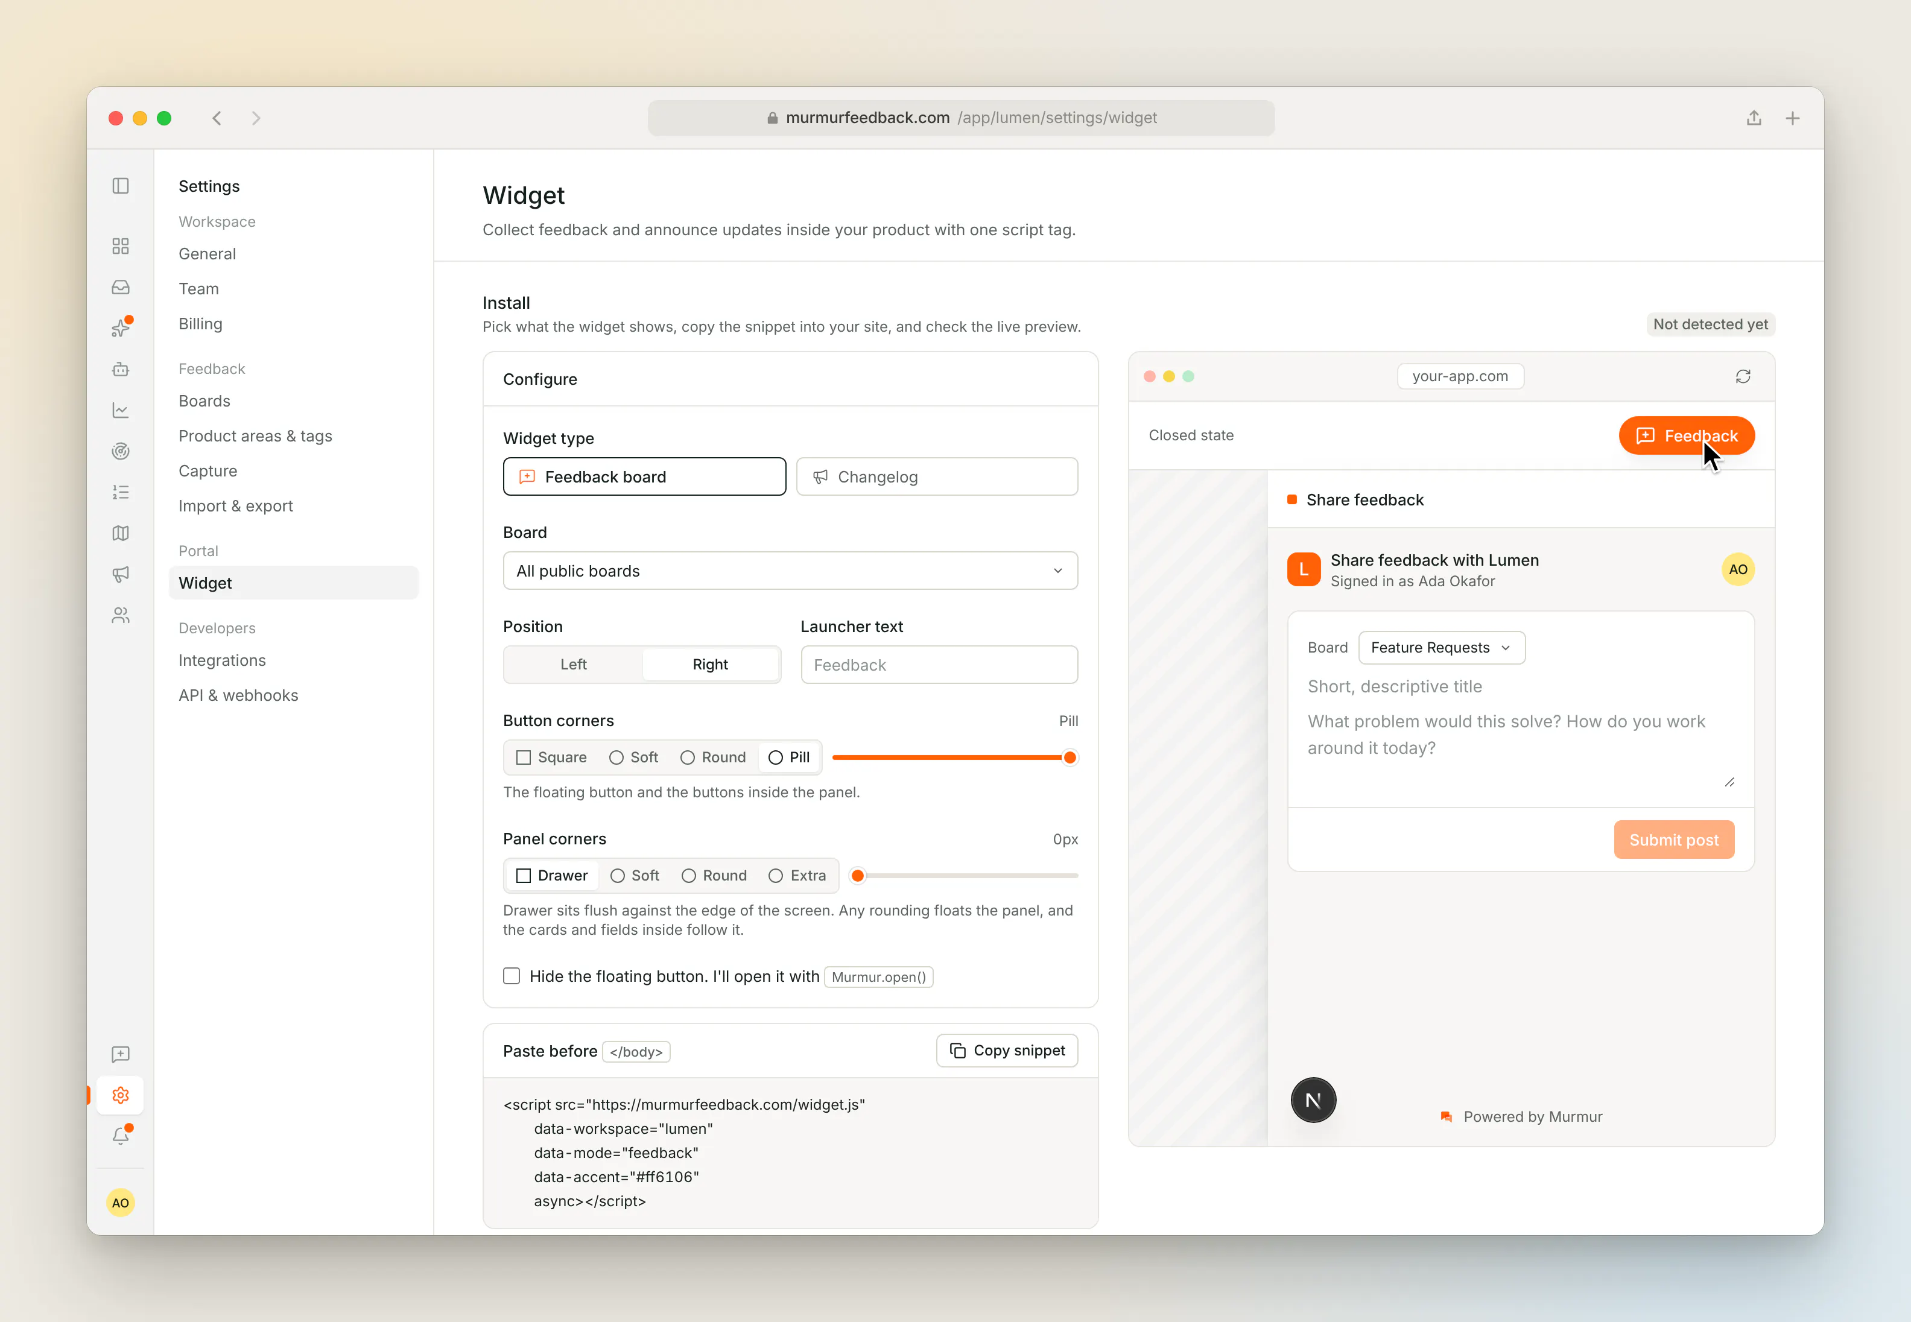Collapse the sidebar panel icon
The height and width of the screenshot is (1322, 1911).
121,186
